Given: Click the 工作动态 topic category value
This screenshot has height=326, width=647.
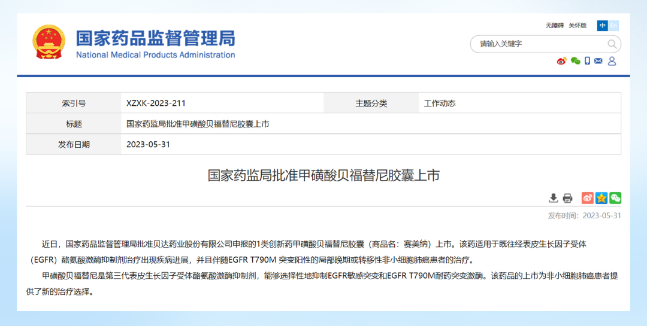Looking at the screenshot, I should [440, 103].
